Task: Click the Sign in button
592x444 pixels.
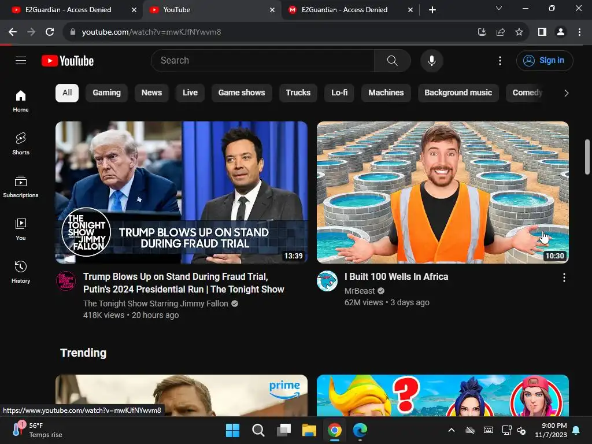Action: point(545,60)
